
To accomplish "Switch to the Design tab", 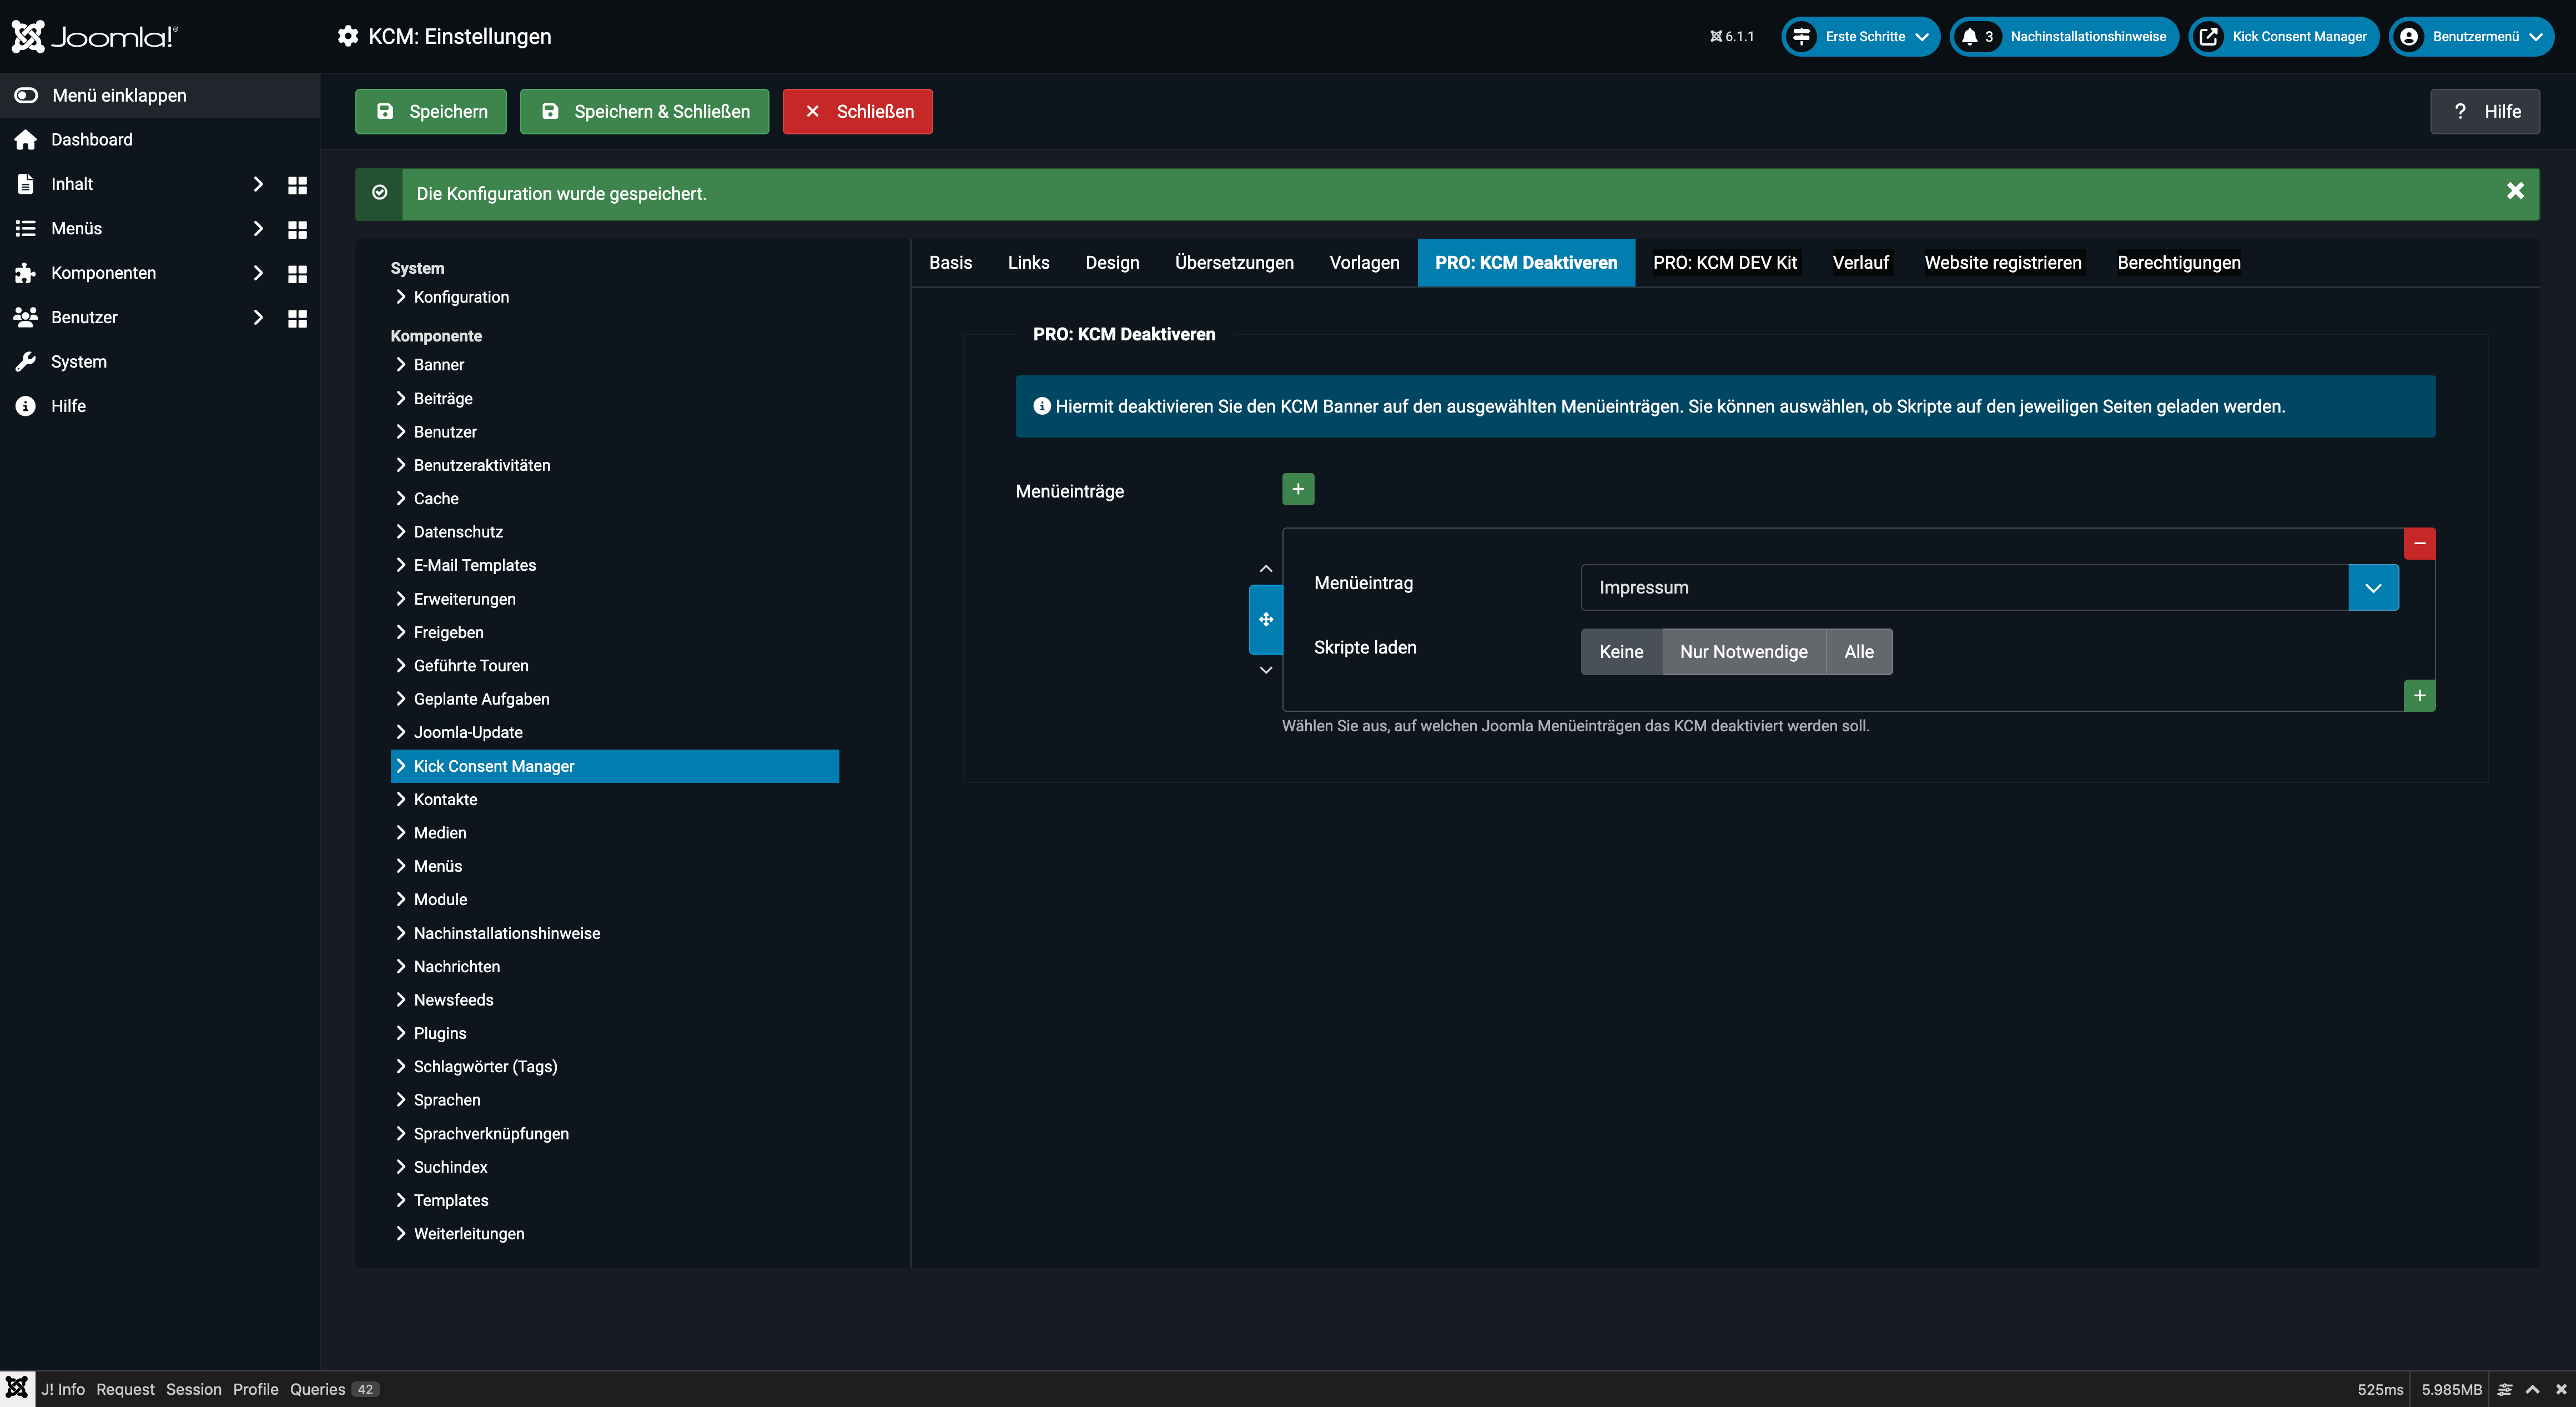I will click(x=1112, y=262).
